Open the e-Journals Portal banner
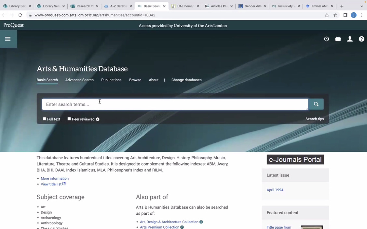Image resolution: width=367 pixels, height=229 pixels. pos(295,160)
